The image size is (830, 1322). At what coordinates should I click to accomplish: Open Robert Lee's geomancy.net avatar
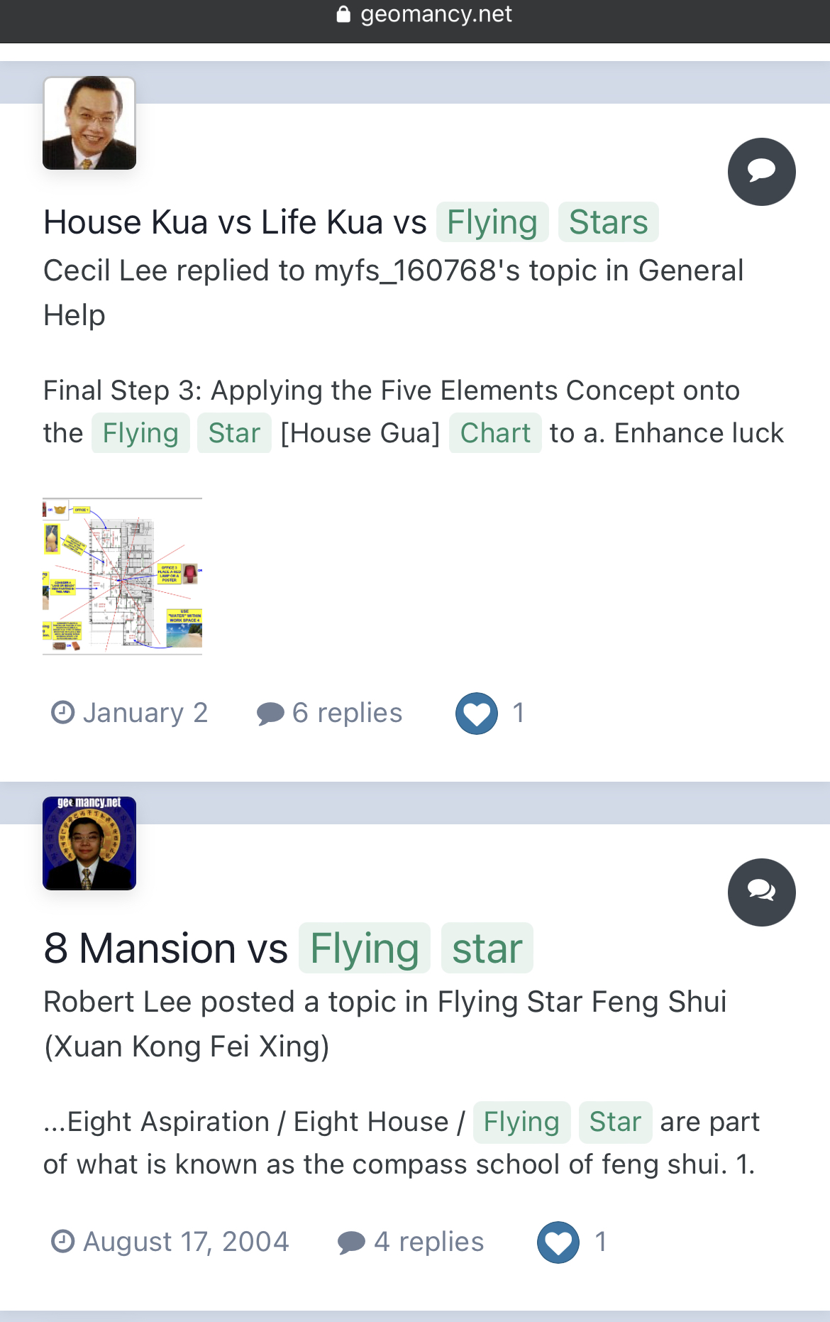click(x=89, y=843)
